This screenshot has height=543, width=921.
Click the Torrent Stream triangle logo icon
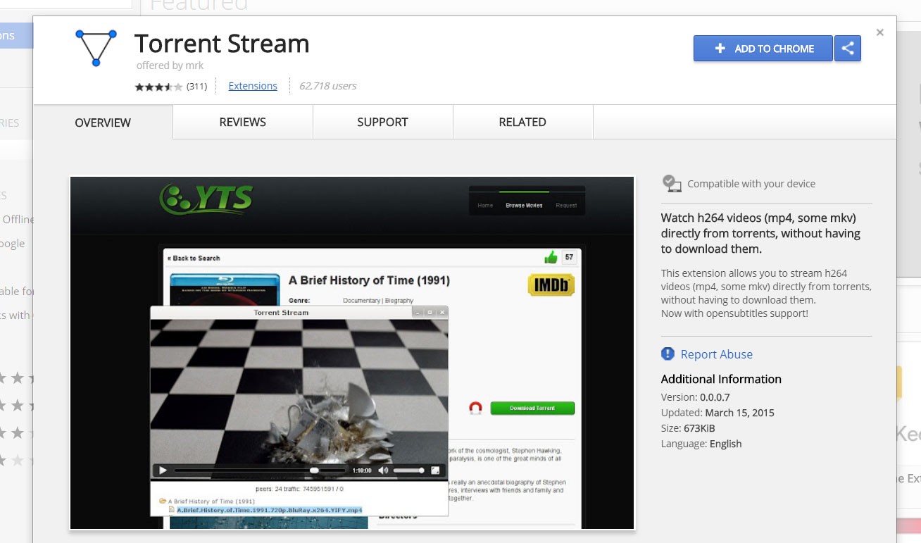[96, 48]
